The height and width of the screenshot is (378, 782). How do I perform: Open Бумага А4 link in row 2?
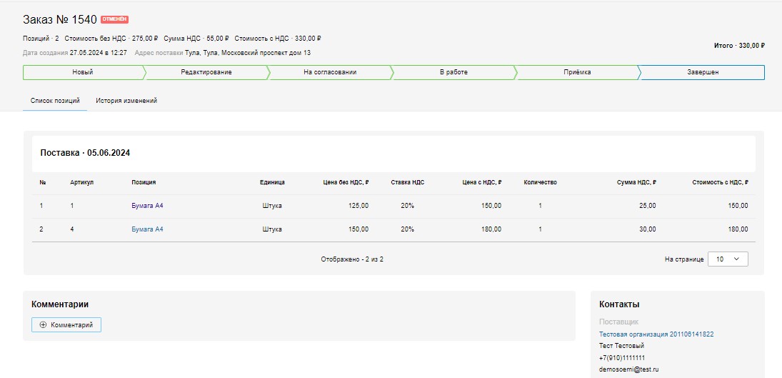[147, 229]
